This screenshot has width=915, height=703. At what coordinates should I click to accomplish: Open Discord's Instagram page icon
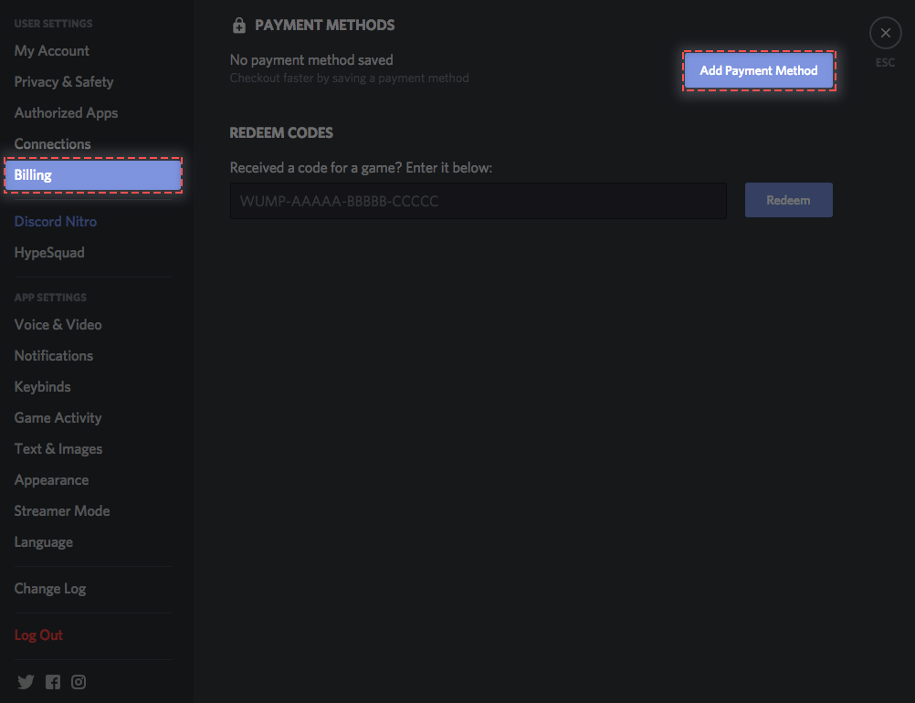[79, 681]
